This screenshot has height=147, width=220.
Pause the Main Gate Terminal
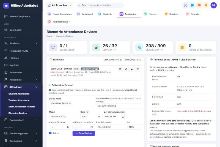coord(132,69)
